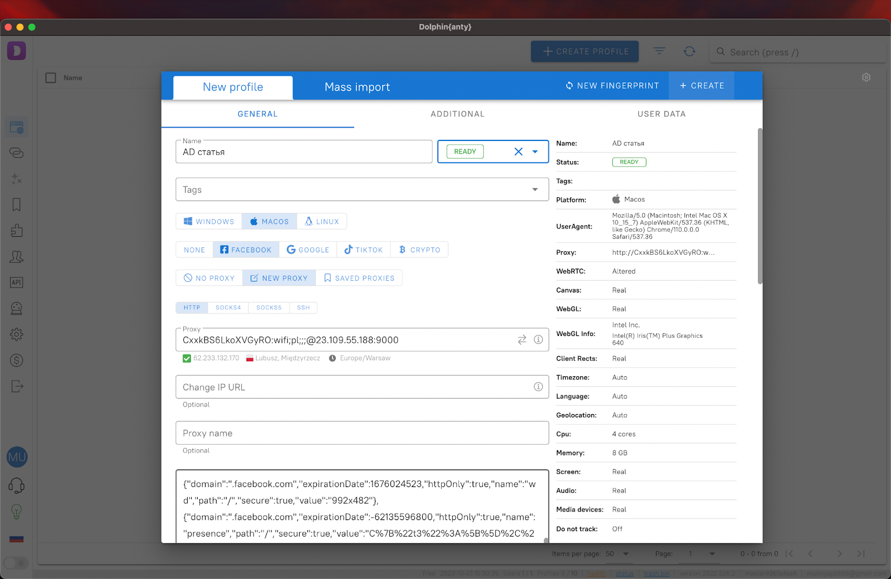891x579 pixels.
Task: Focus the profile Name input field
Action: pos(304,152)
